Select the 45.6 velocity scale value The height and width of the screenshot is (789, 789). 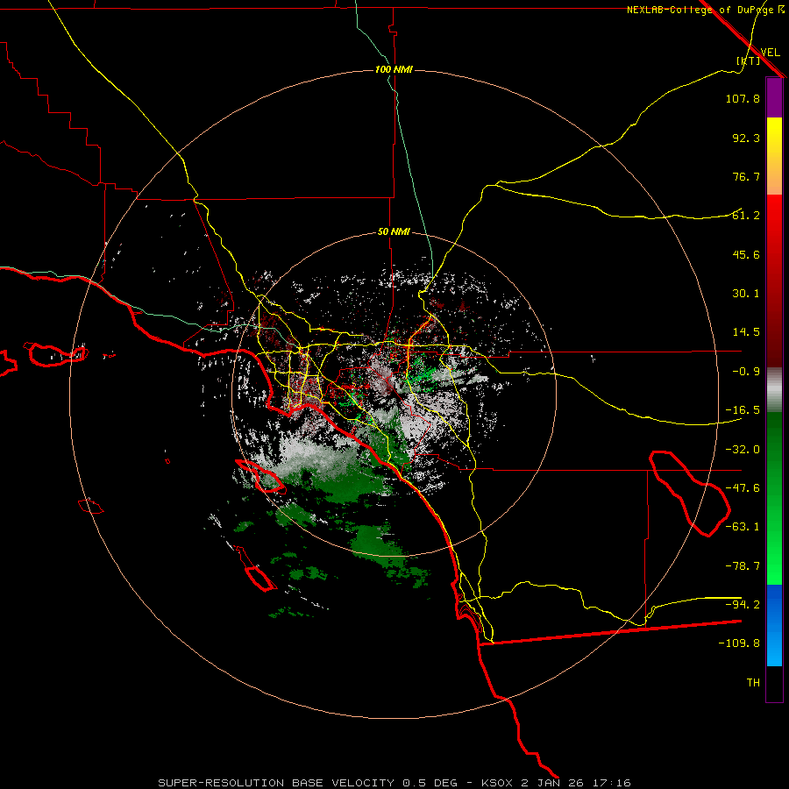[746, 254]
